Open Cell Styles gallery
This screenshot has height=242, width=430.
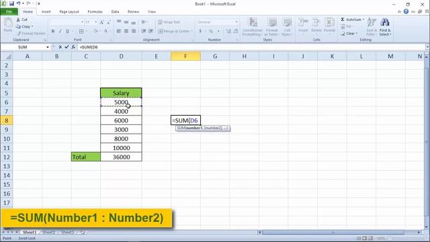[x=287, y=27]
